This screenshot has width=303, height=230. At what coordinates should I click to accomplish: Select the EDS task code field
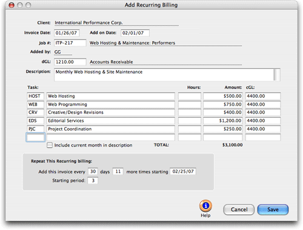pos(35,121)
